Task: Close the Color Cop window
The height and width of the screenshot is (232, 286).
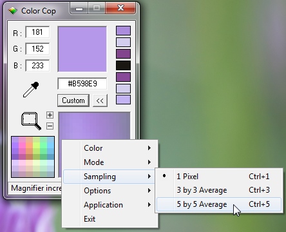Action: point(120,8)
